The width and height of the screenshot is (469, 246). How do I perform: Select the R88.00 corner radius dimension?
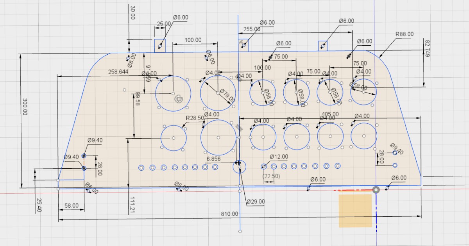tap(404, 34)
